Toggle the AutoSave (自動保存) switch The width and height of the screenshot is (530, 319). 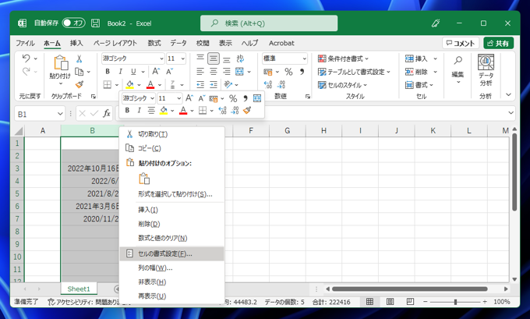(73, 23)
